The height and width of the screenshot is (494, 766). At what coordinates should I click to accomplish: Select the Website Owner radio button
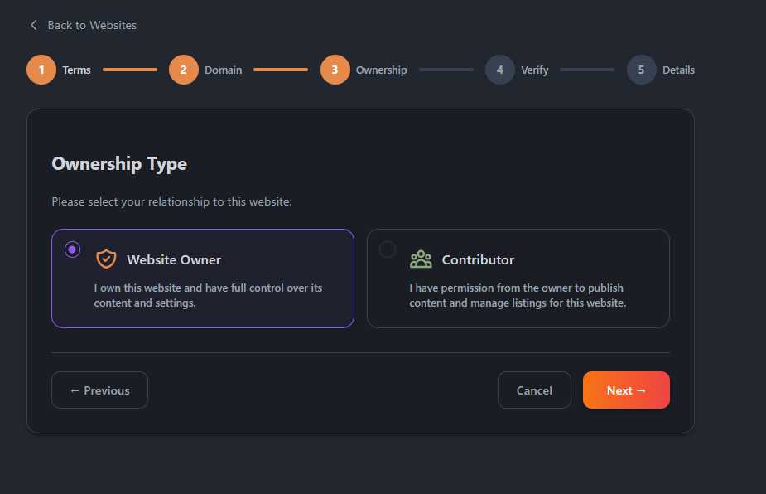click(72, 248)
